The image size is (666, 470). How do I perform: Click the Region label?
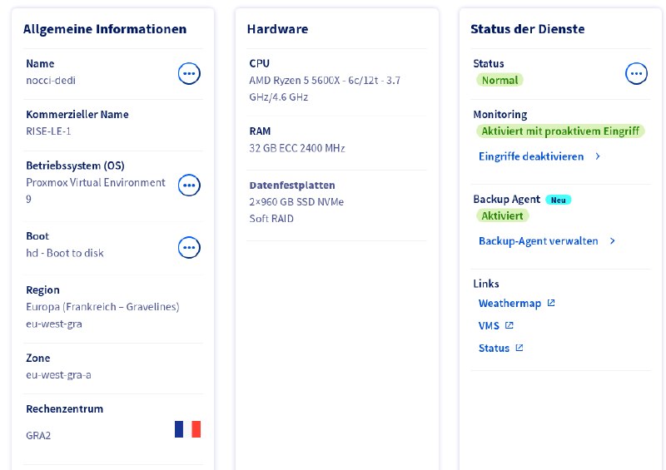tap(42, 290)
